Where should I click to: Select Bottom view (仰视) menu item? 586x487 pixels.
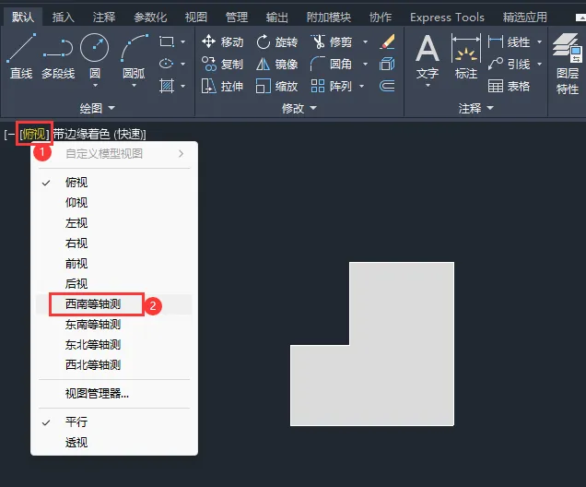(x=114, y=203)
